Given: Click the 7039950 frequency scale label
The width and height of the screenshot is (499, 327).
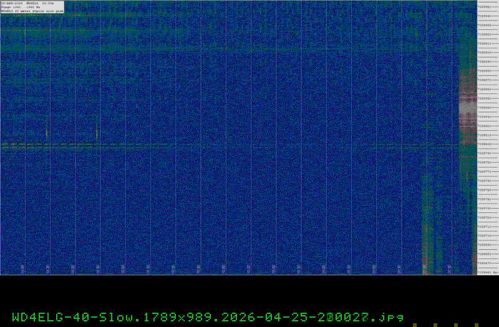Looking at the screenshot, I should (x=485, y=7).
